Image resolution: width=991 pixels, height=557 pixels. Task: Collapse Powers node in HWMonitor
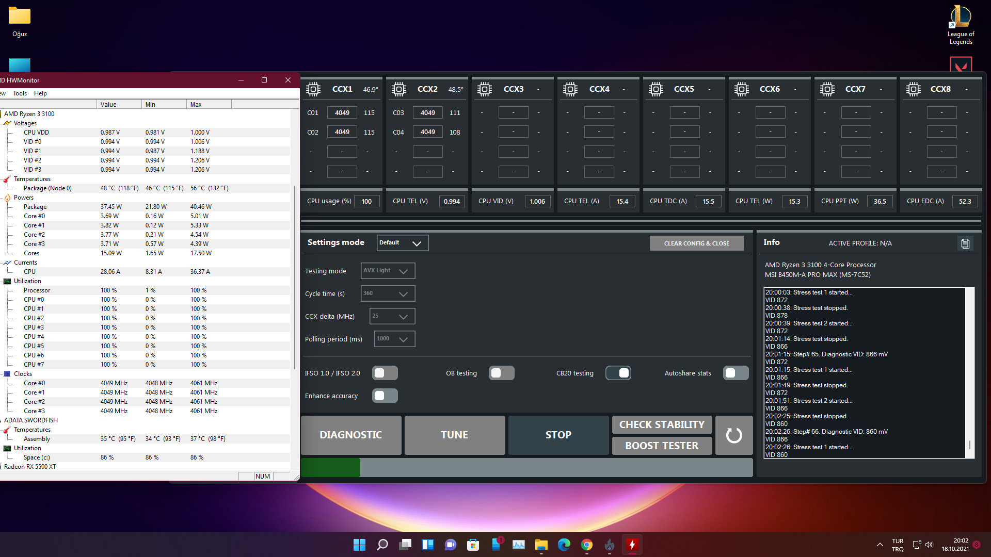24,198
